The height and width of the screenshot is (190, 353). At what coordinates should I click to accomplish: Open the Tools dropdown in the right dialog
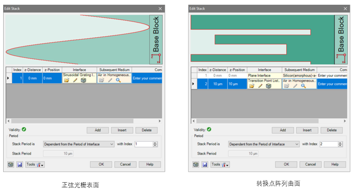220,165
